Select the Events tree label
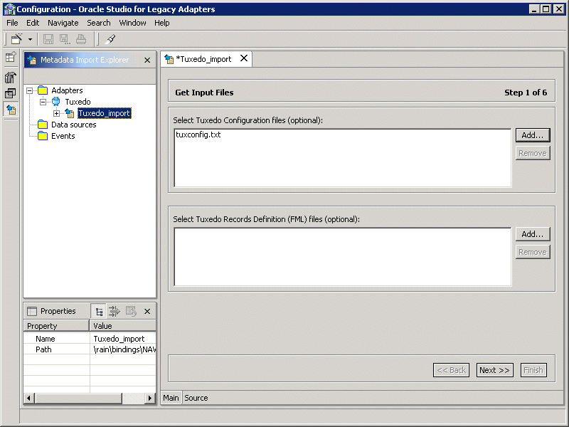 [63, 136]
